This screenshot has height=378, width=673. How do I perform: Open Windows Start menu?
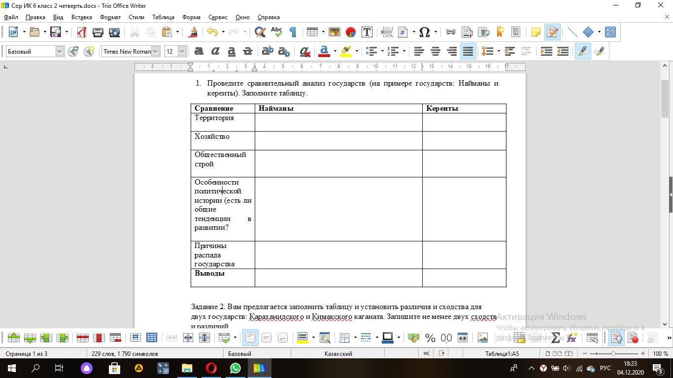(x=12, y=368)
